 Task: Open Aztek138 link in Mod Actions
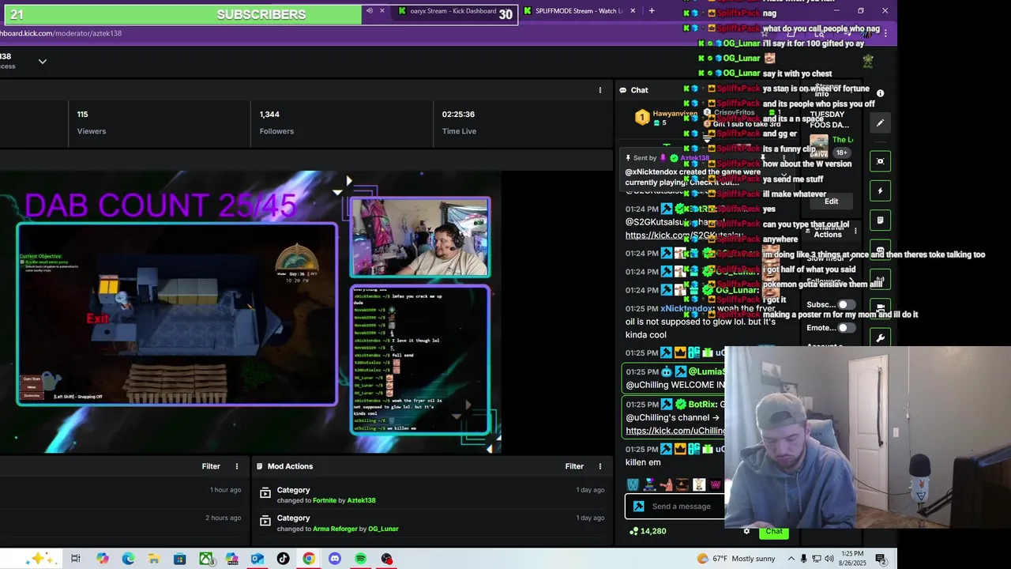click(362, 500)
